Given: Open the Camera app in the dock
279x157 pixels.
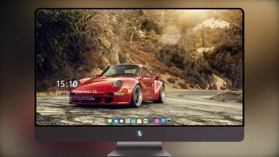Looking at the screenshot, I should pos(169,121).
